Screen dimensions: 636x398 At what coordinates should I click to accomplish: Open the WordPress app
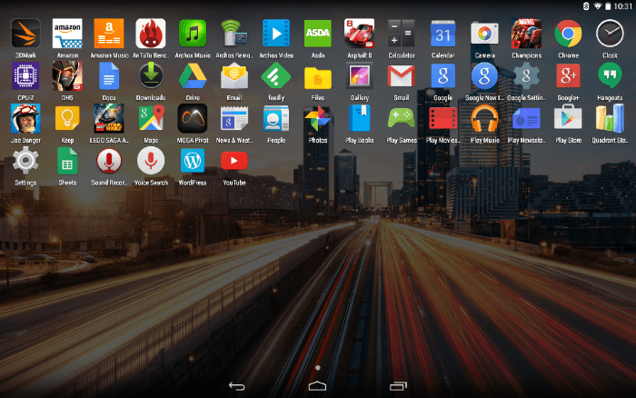193,161
